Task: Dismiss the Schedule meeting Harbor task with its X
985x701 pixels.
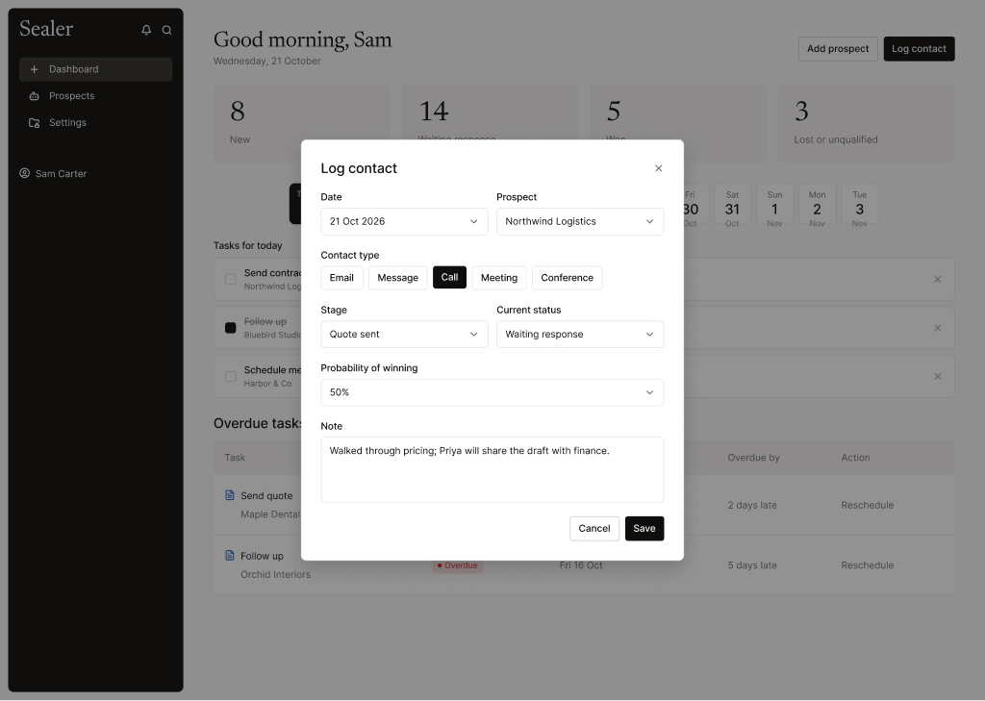Action: coord(937,377)
